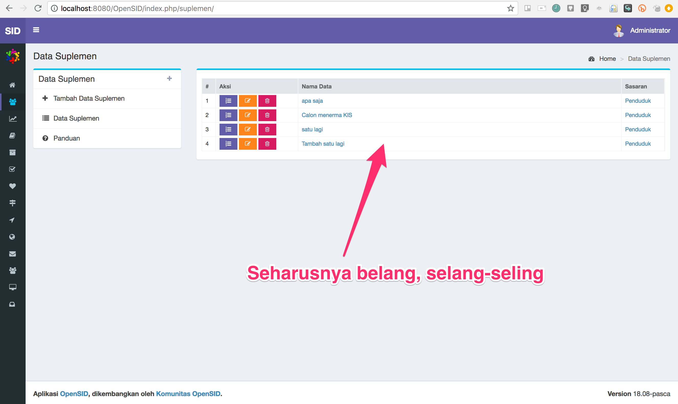The height and width of the screenshot is (404, 678).
Task: Click the Home breadcrumb link
Action: [607, 59]
